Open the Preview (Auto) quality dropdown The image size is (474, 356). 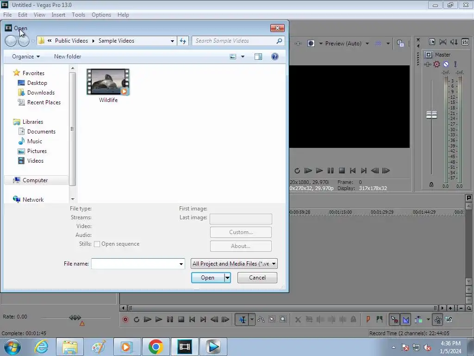pyautogui.click(x=367, y=44)
